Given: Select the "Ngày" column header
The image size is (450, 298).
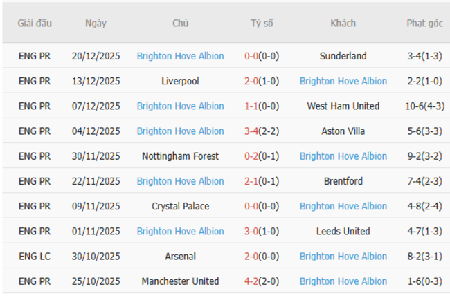Looking at the screenshot, I should coord(96,23).
